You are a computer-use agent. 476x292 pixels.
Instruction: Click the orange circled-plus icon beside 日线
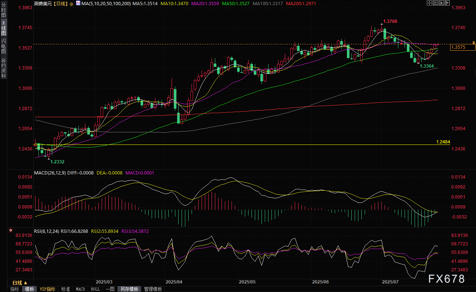pos(71,4)
